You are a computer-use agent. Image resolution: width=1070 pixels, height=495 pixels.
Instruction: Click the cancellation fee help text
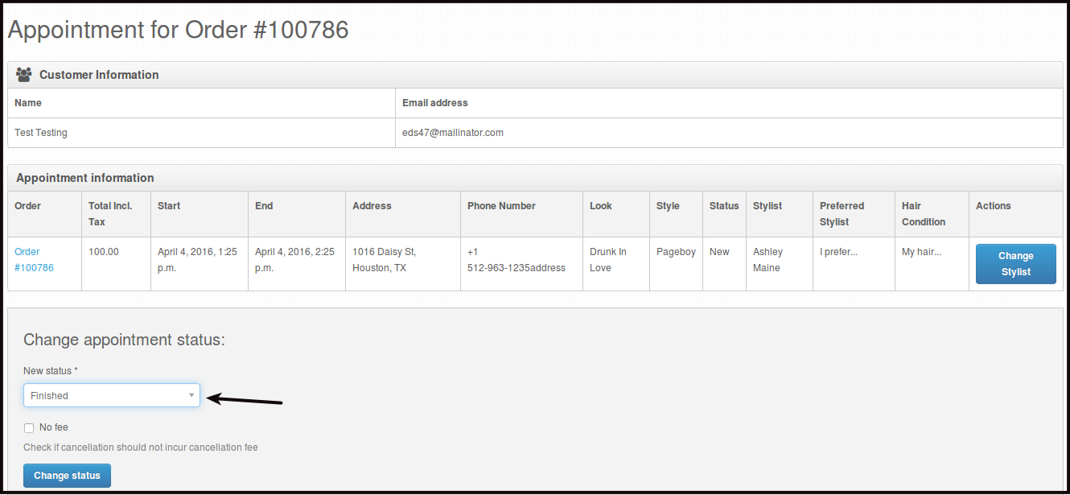(x=141, y=448)
